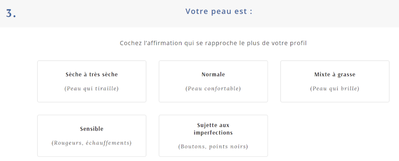The image size is (399, 161).
Task: Click the '(Peau qui brille)' subtitle text
Action: [335, 88]
